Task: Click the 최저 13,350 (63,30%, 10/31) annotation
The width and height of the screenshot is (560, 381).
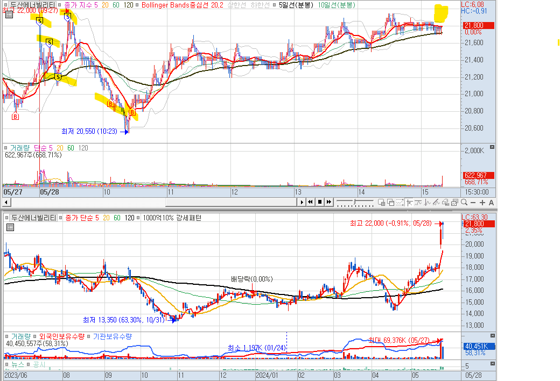Action: (124, 320)
